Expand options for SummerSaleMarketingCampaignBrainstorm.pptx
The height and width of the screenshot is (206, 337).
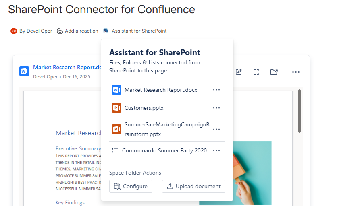216,129
